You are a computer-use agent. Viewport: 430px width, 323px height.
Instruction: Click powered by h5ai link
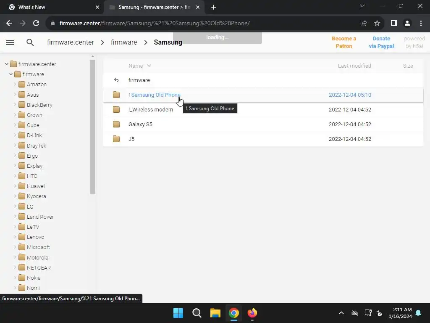coord(414,42)
